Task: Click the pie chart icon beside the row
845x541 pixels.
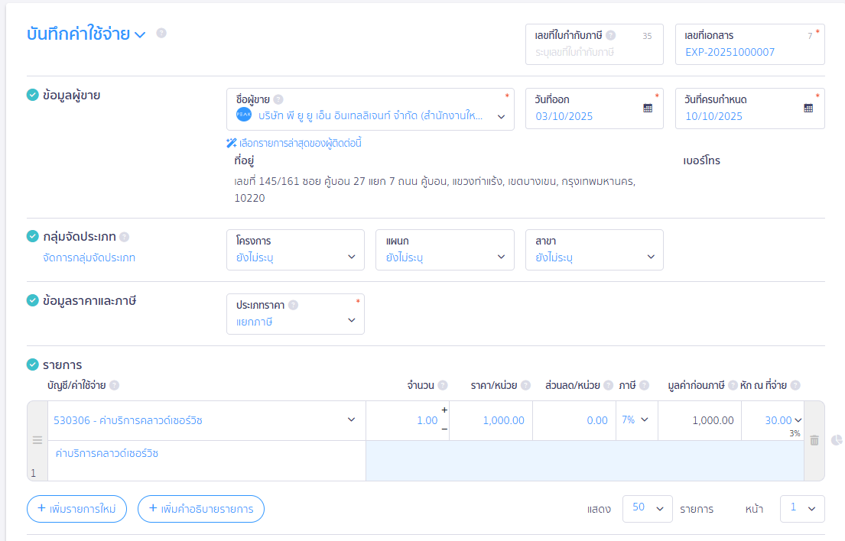Action: [837, 440]
